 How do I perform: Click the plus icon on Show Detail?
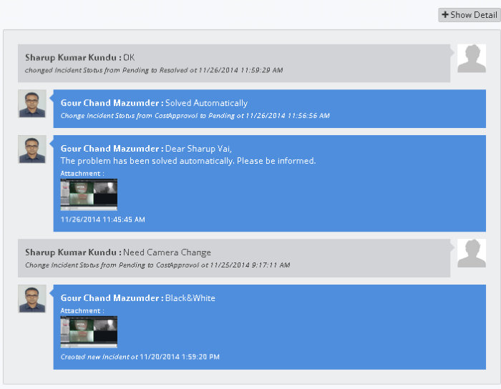(445, 14)
